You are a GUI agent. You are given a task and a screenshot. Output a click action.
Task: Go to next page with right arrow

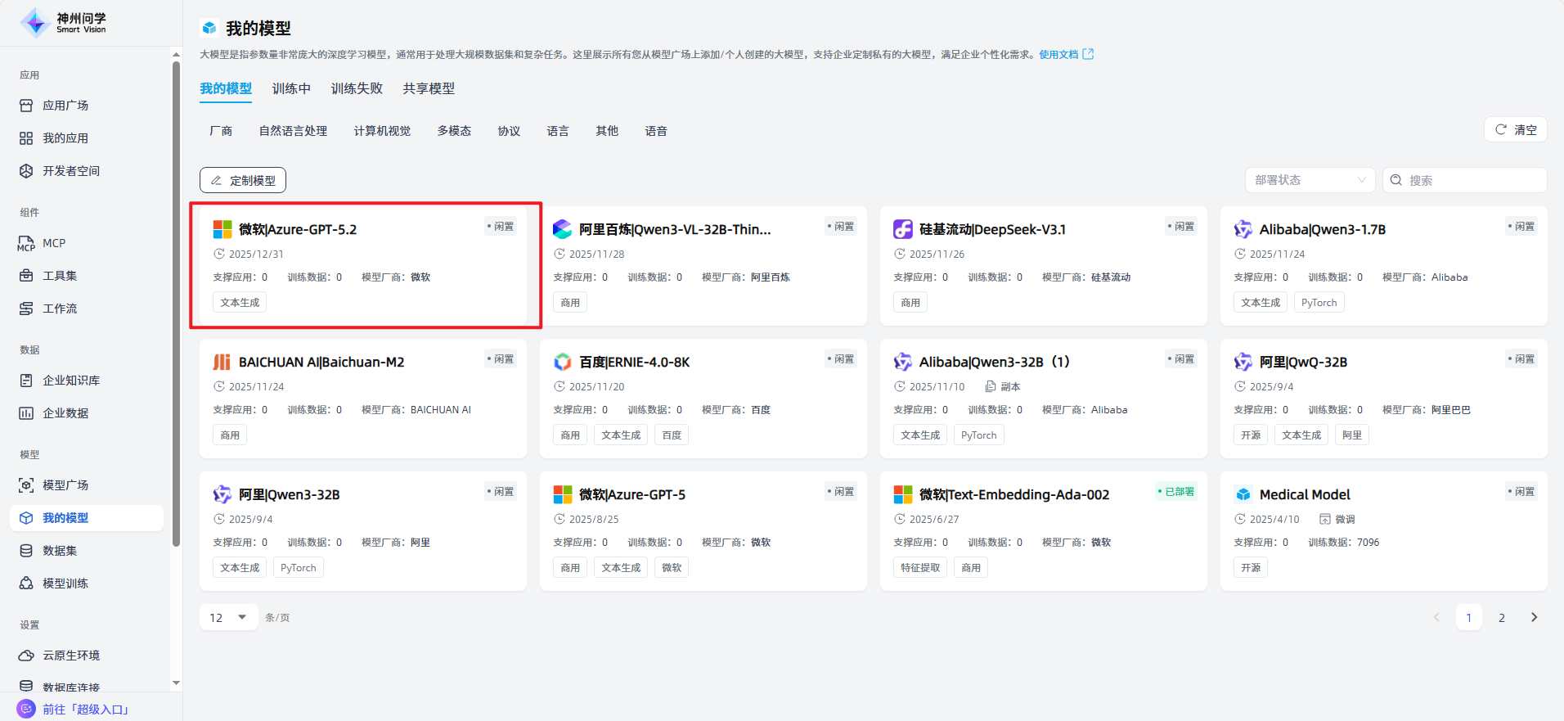tap(1534, 617)
